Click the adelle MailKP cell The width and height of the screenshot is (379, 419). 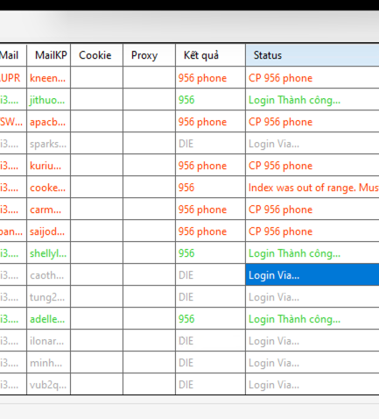[x=48, y=318]
